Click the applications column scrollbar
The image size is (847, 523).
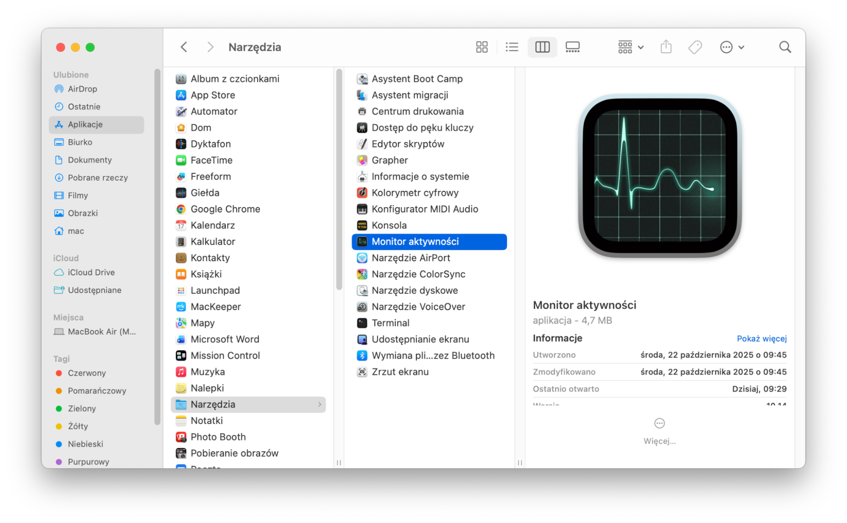[x=339, y=179]
